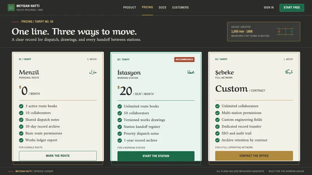The image size is (312, 175).
Task: Click the Mark the Route button
Action: tap(58, 156)
